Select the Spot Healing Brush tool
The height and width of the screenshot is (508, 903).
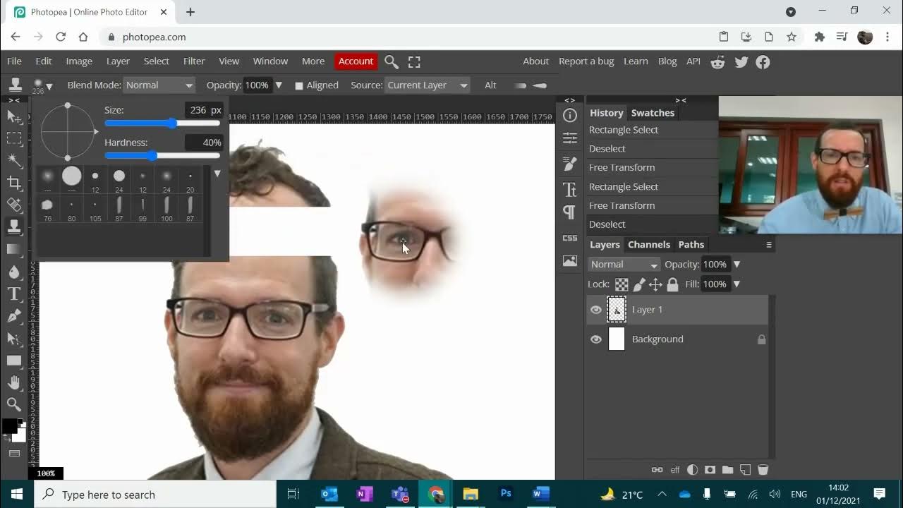[14, 205]
